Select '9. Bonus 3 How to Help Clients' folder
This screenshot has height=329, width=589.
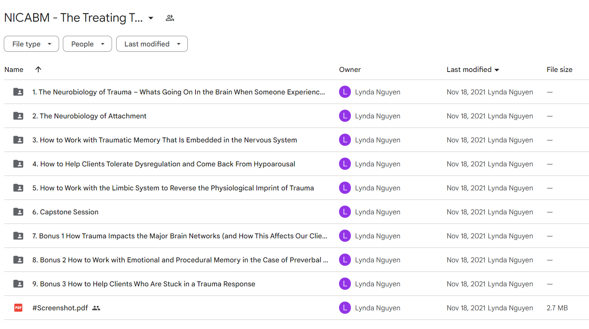point(144,284)
